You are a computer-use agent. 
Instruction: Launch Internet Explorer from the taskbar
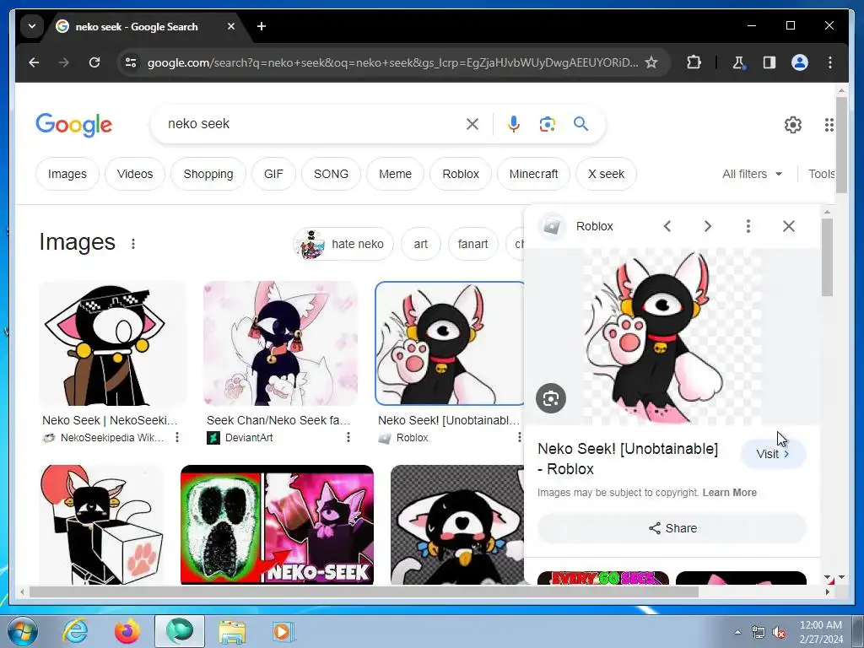pos(74,631)
